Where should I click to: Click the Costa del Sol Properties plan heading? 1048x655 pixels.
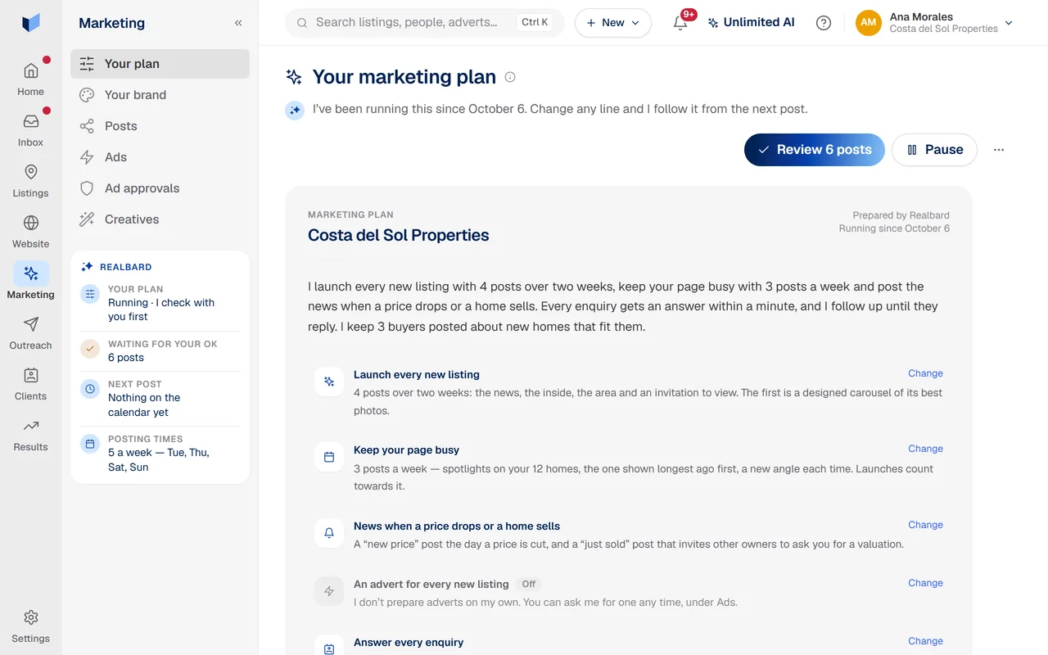[x=399, y=235]
